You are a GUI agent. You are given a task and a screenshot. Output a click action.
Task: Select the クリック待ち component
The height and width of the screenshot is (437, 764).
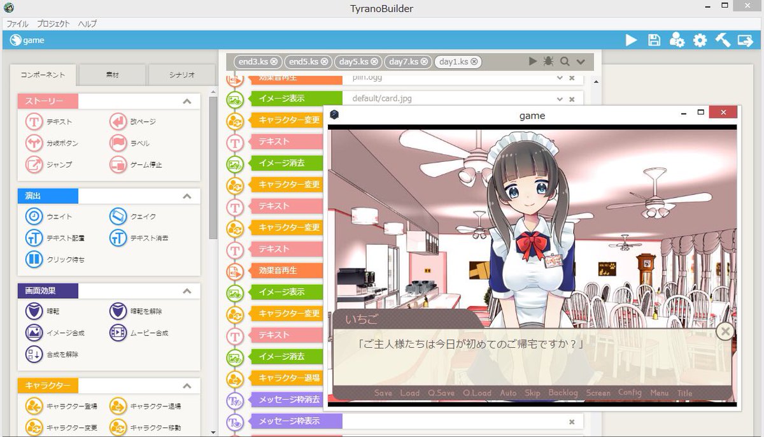(x=55, y=259)
